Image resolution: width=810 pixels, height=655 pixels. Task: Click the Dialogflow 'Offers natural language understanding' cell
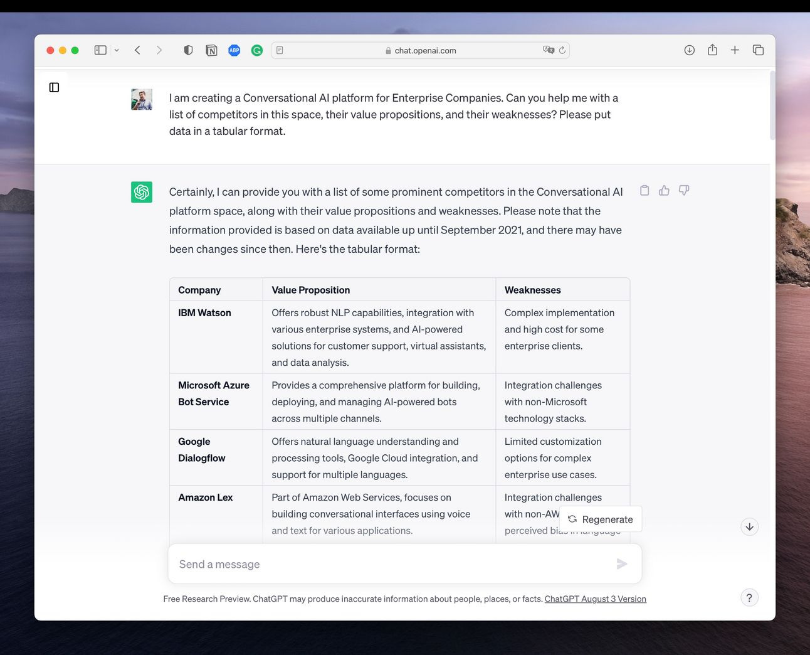pyautogui.click(x=379, y=458)
